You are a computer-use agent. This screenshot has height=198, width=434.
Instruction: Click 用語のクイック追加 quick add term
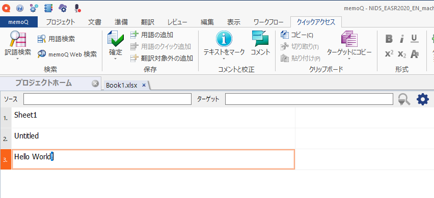160,46
